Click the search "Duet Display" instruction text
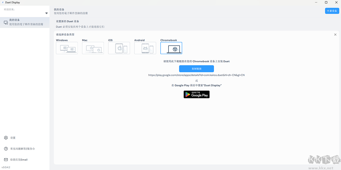This screenshot has height=170, width=341. tap(196, 85)
